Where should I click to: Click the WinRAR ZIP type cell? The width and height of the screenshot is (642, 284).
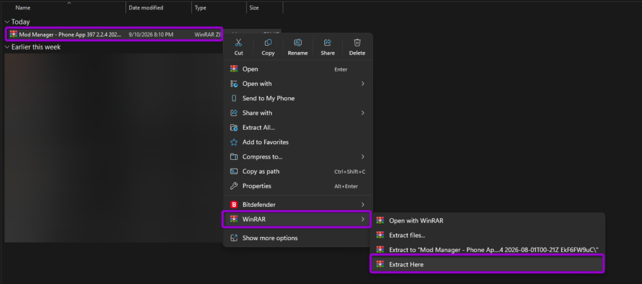[208, 34]
